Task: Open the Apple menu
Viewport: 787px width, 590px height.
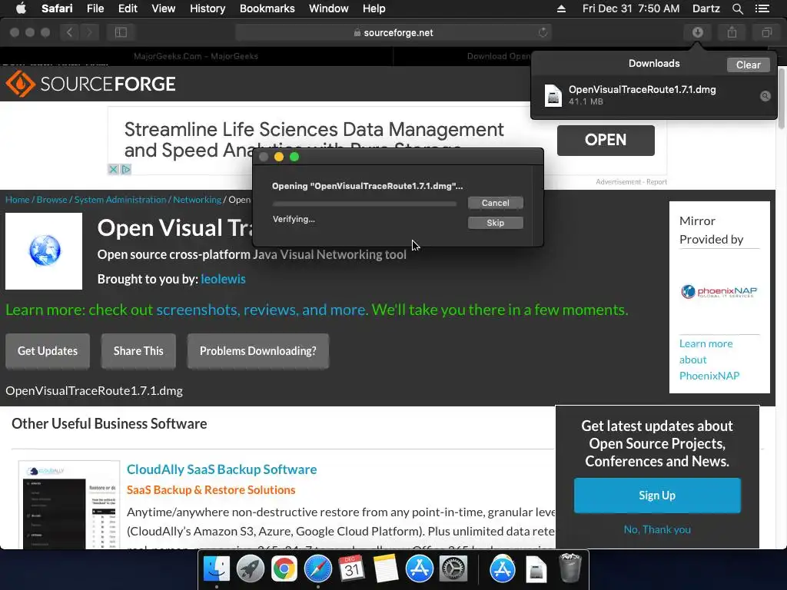Action: (x=21, y=8)
